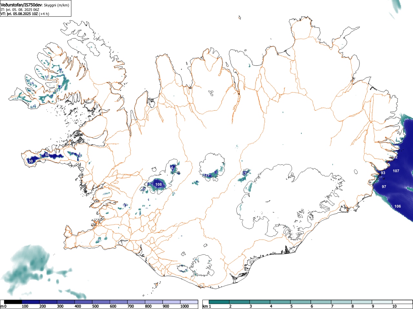Click the 6 label in the km legend
413x309 pixels.
(x=312, y=306)
